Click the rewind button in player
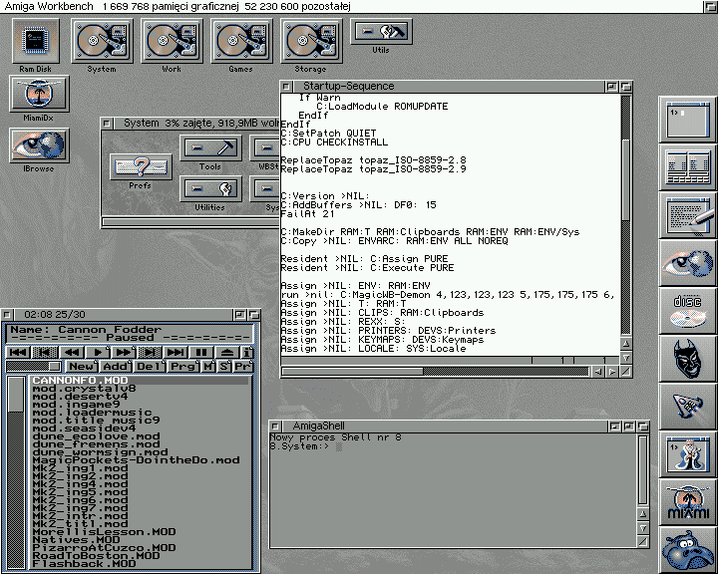The width and height of the screenshot is (718, 574). point(72,352)
